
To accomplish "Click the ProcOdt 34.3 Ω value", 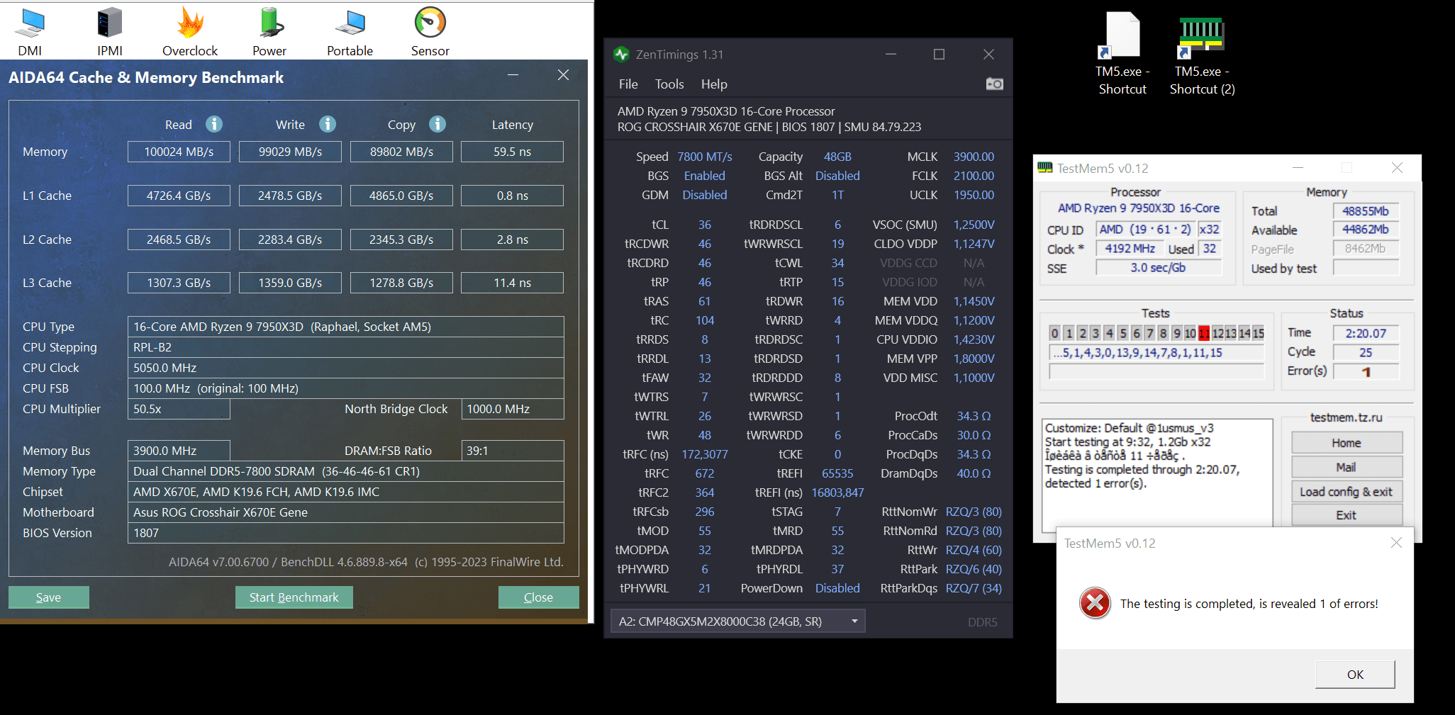I will point(974,416).
